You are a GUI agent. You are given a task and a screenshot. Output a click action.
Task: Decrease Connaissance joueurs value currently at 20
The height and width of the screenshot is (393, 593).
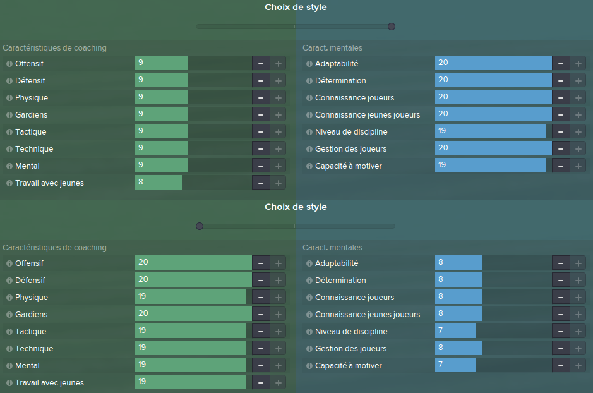(561, 97)
